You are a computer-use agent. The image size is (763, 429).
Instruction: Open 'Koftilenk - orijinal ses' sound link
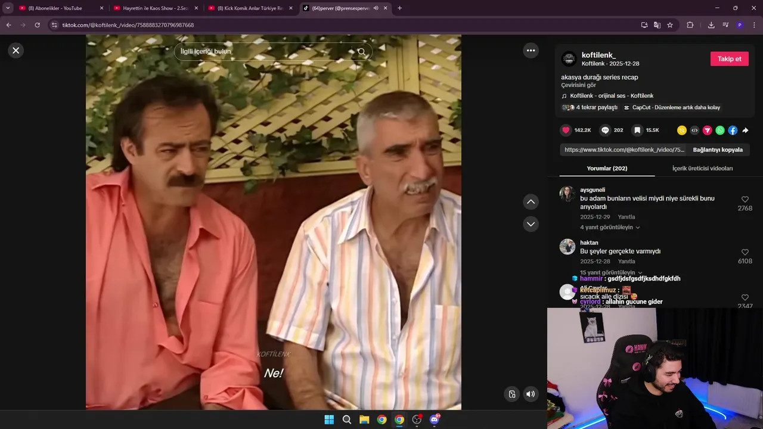(612, 96)
